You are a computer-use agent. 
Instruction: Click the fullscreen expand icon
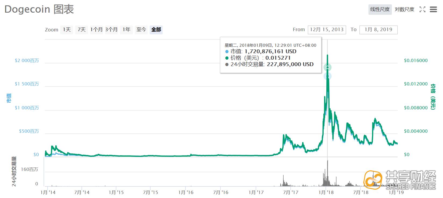pos(422,9)
